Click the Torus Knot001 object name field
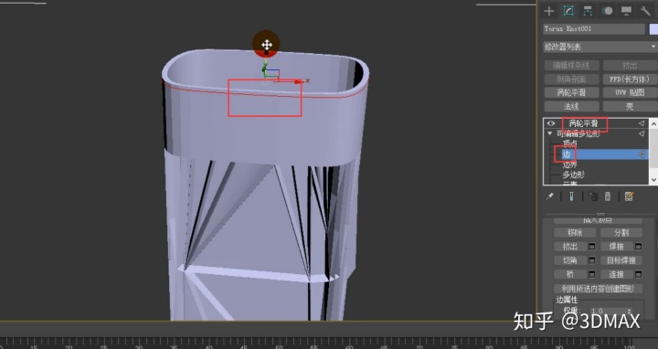Image resolution: width=658 pixels, height=349 pixels. coord(594,29)
